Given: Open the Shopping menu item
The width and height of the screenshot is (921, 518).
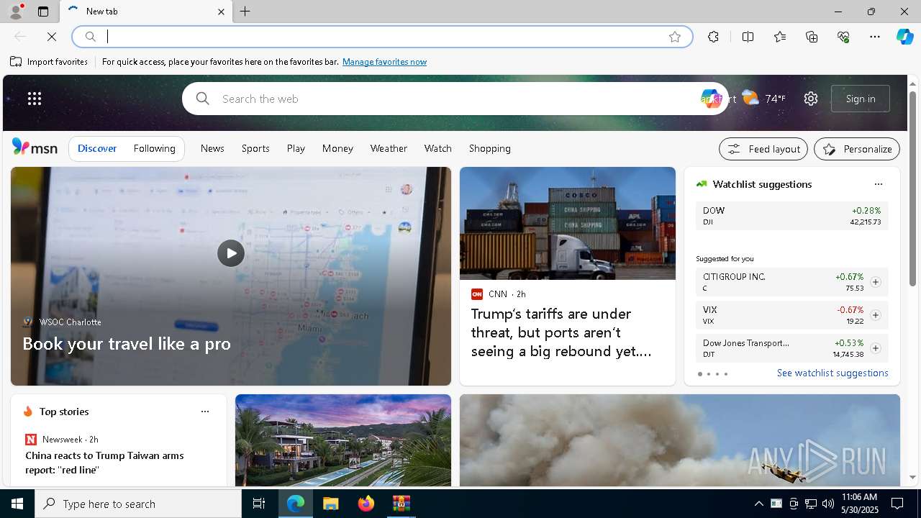Looking at the screenshot, I should tap(490, 148).
